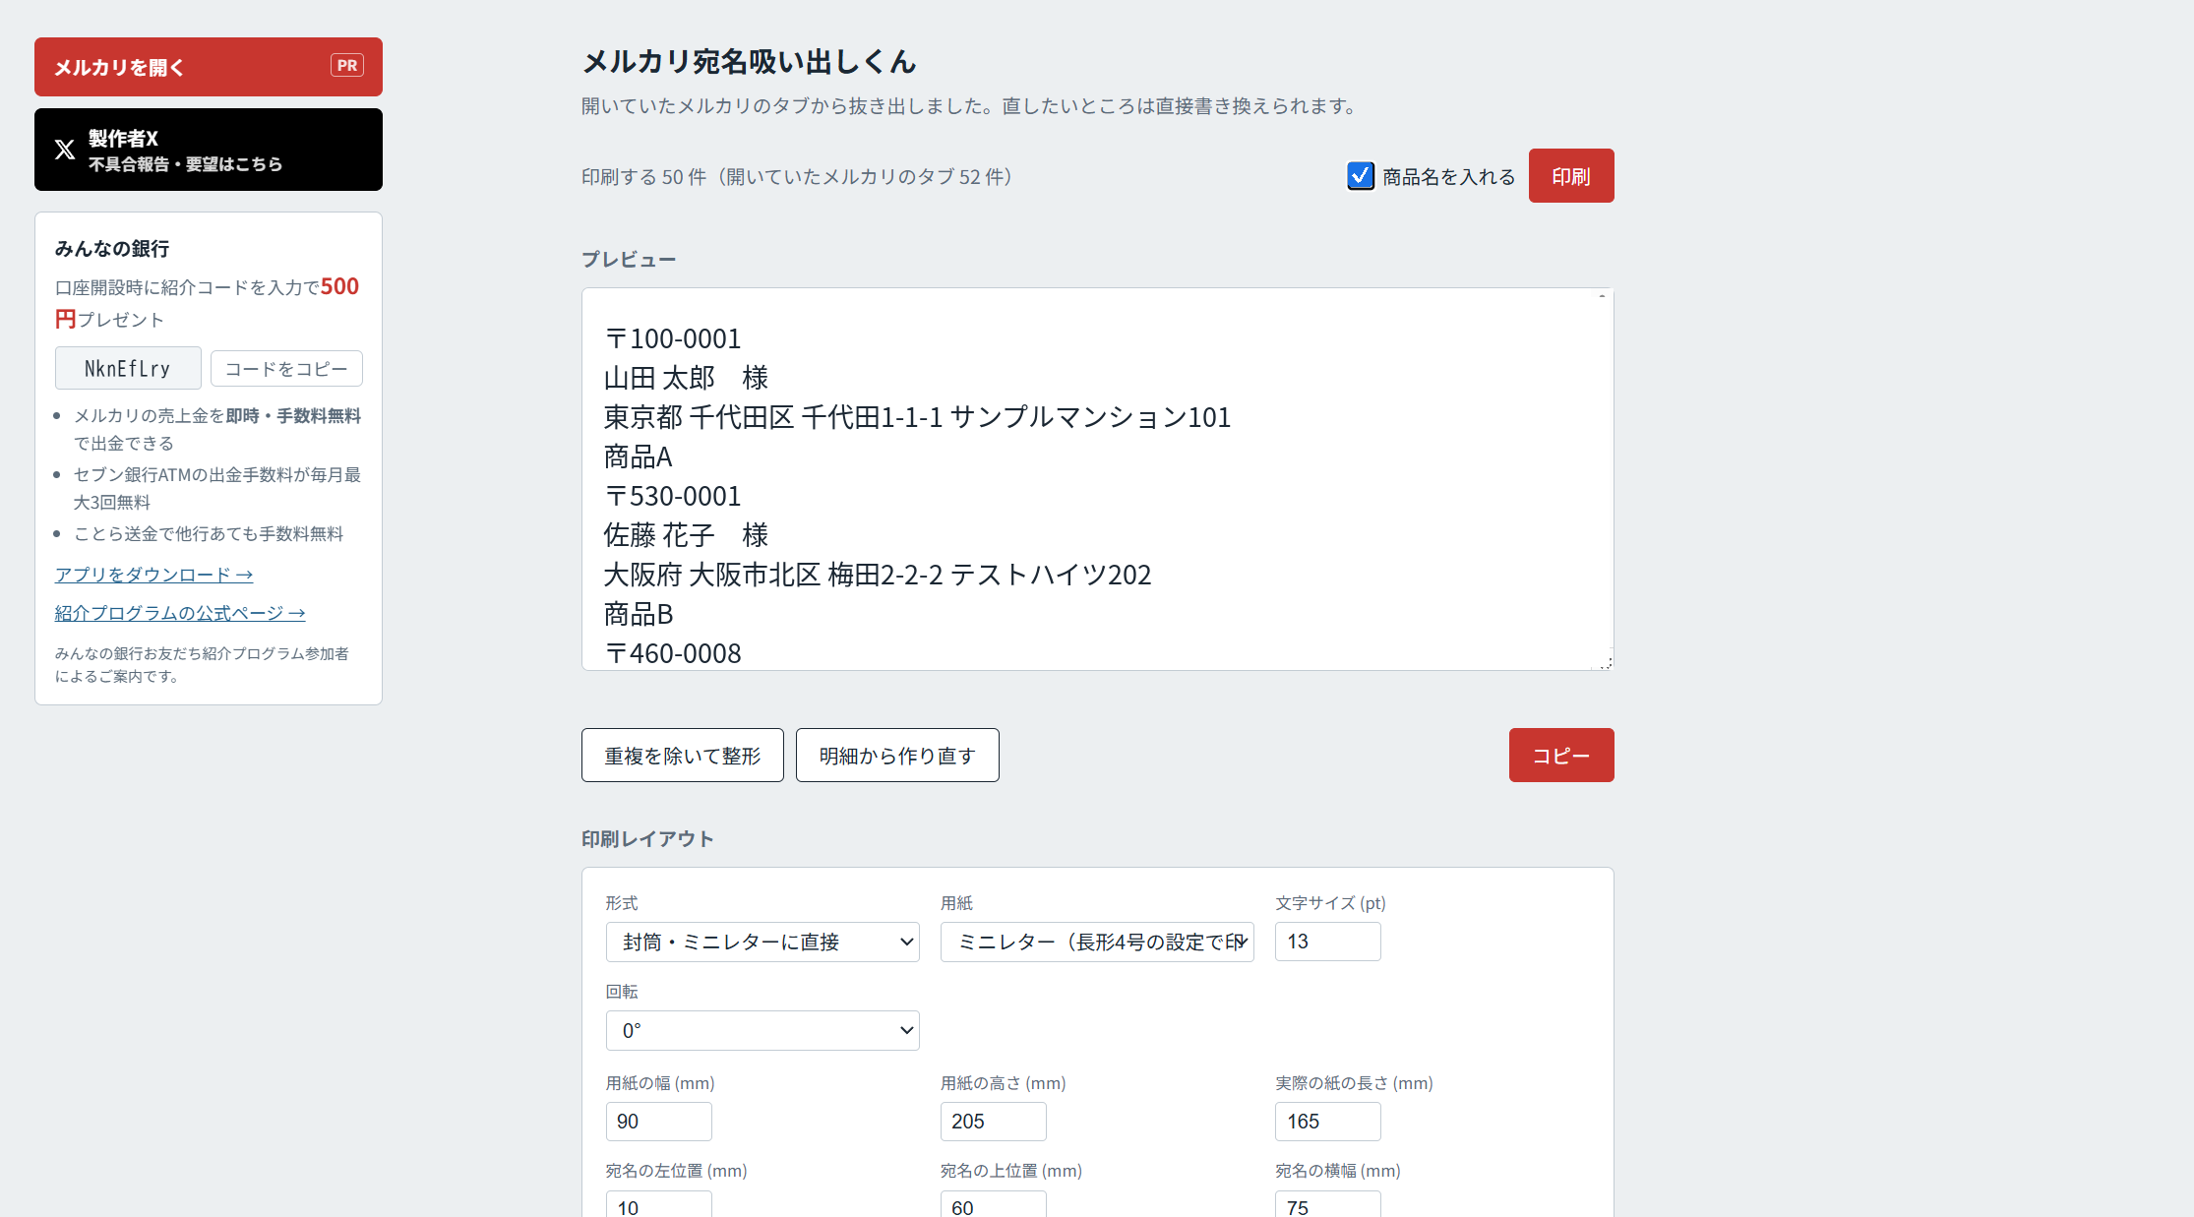The image size is (2194, 1217).
Task: Focus the 宛名の上位置 (mm) field
Action: 994,1205
